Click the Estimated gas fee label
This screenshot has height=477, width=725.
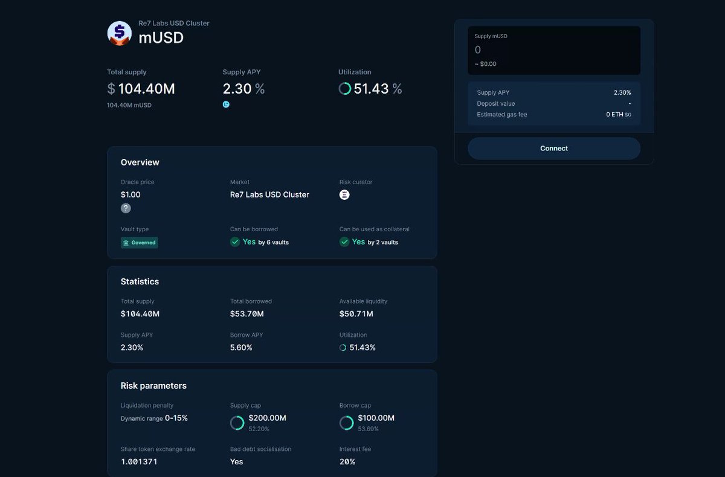click(x=502, y=115)
